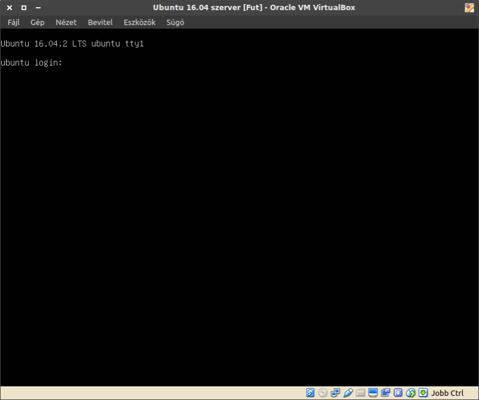This screenshot has width=479, height=400.
Task: Click the video capture status icon
Action: (x=386, y=392)
